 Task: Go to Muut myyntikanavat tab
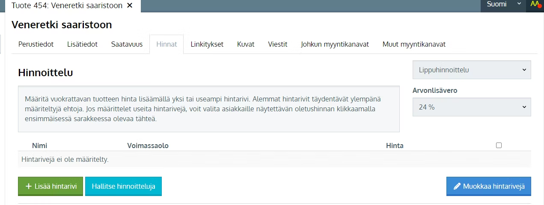click(414, 44)
